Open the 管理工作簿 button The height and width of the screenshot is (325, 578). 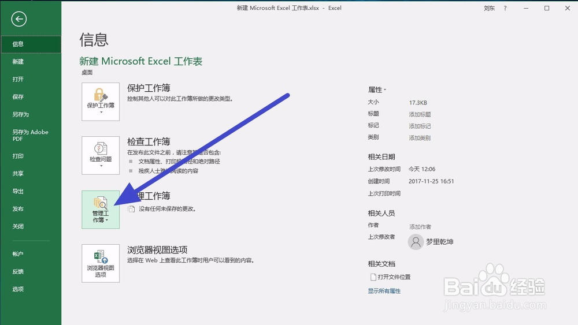tap(101, 210)
